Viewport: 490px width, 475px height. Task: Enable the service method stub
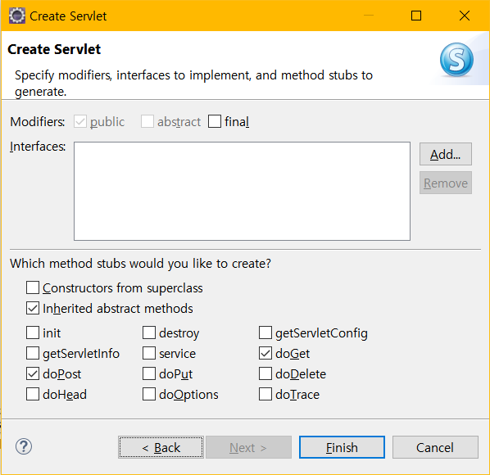[149, 353]
